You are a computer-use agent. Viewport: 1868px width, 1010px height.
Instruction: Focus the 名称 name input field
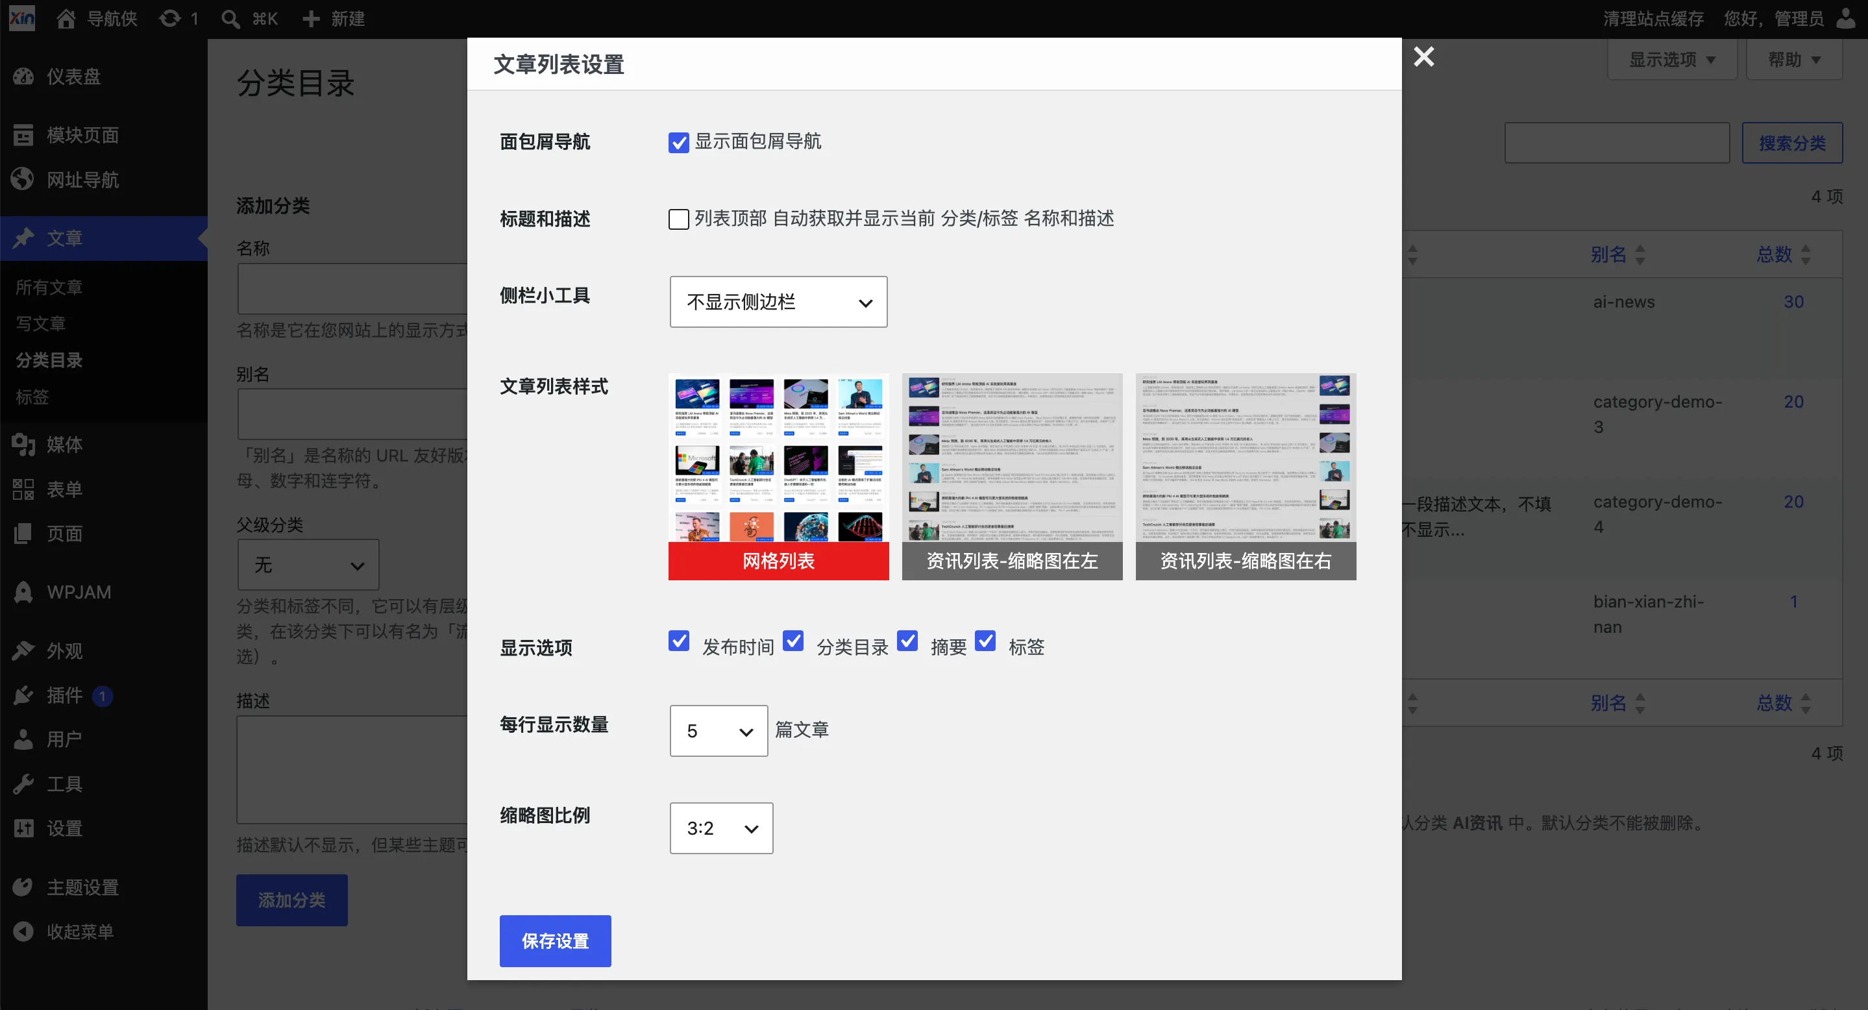pyautogui.click(x=352, y=289)
